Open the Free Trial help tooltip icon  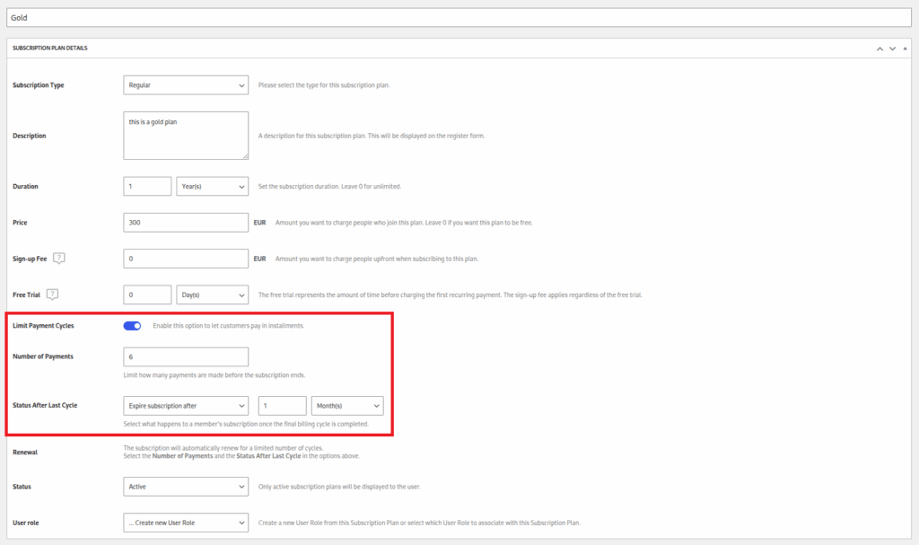click(52, 294)
